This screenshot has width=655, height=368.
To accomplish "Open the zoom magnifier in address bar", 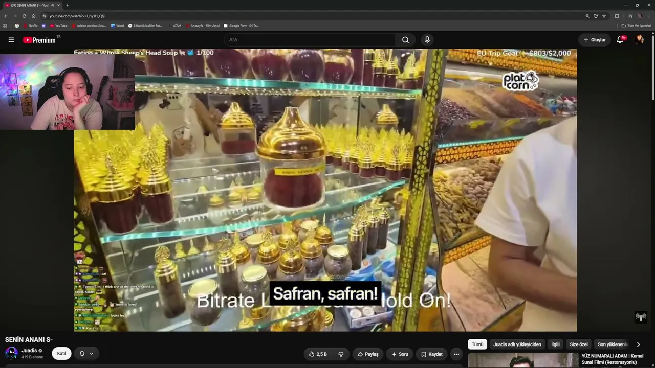I will [x=587, y=16].
